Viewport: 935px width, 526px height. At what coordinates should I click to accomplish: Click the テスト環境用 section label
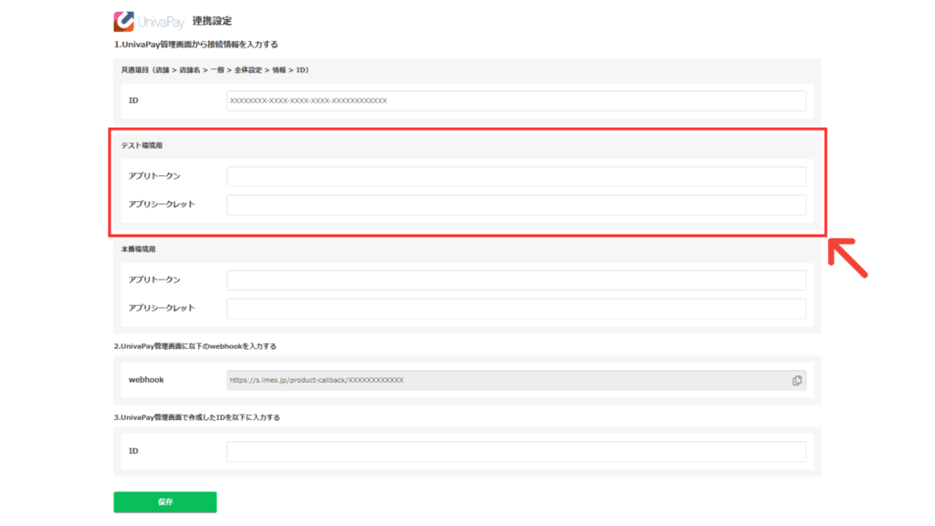[x=142, y=145]
